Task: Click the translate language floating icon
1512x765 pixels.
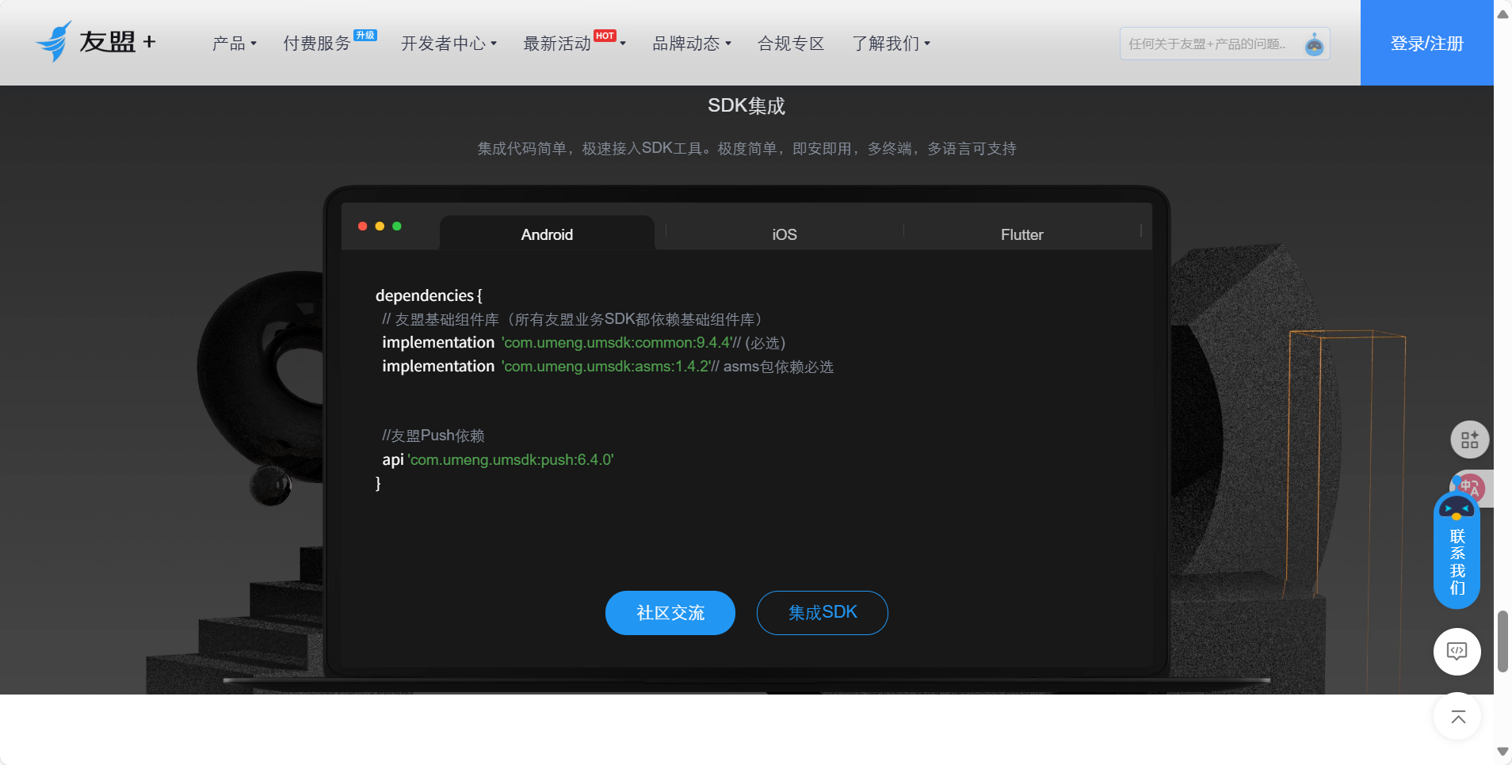Action: tap(1472, 486)
